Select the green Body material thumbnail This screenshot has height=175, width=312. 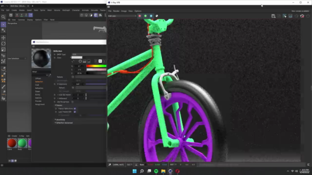tap(22, 143)
